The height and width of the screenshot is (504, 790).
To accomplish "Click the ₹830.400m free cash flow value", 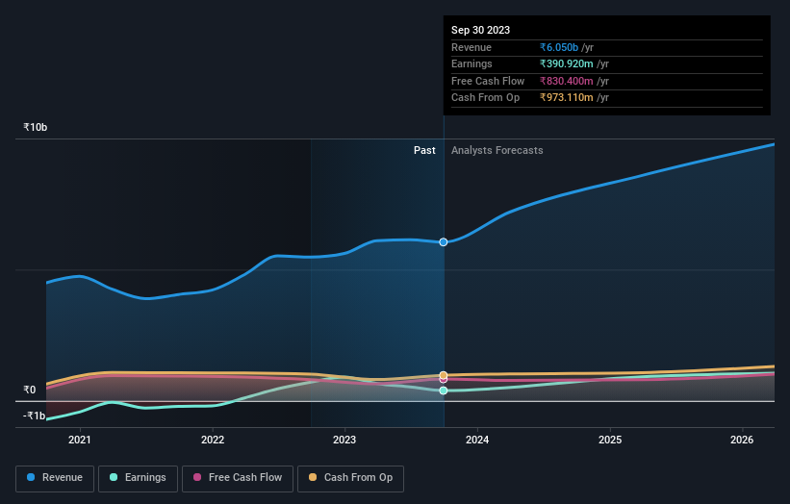I will (567, 81).
